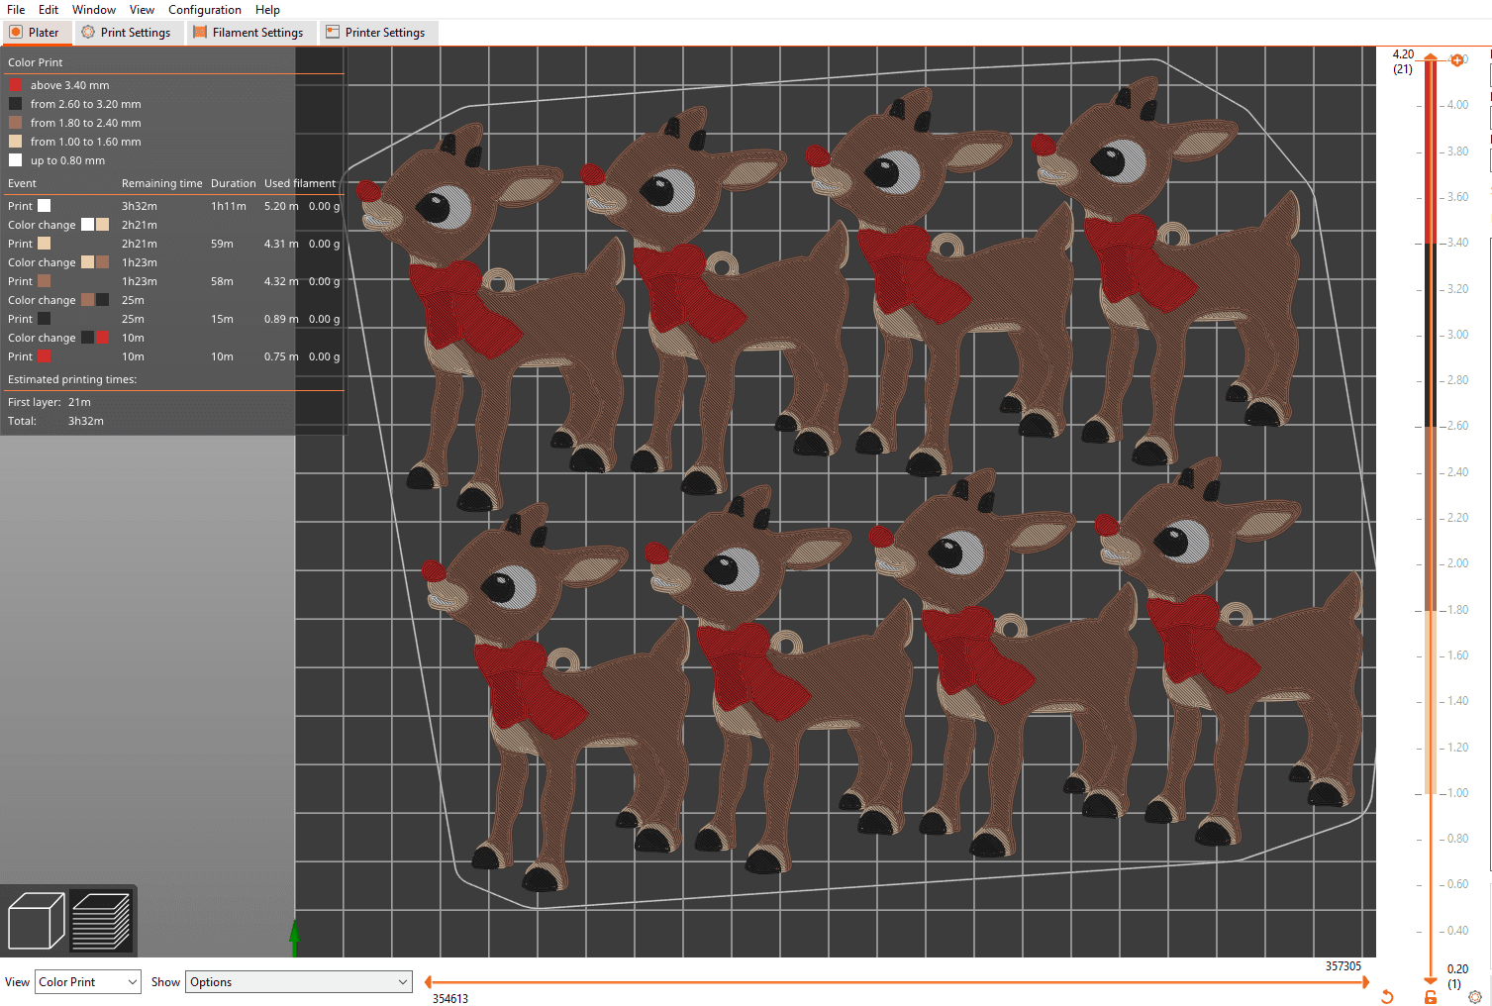The image size is (1492, 1006).
Task: Switch to the 3D editor cube view
Action: pos(36,921)
